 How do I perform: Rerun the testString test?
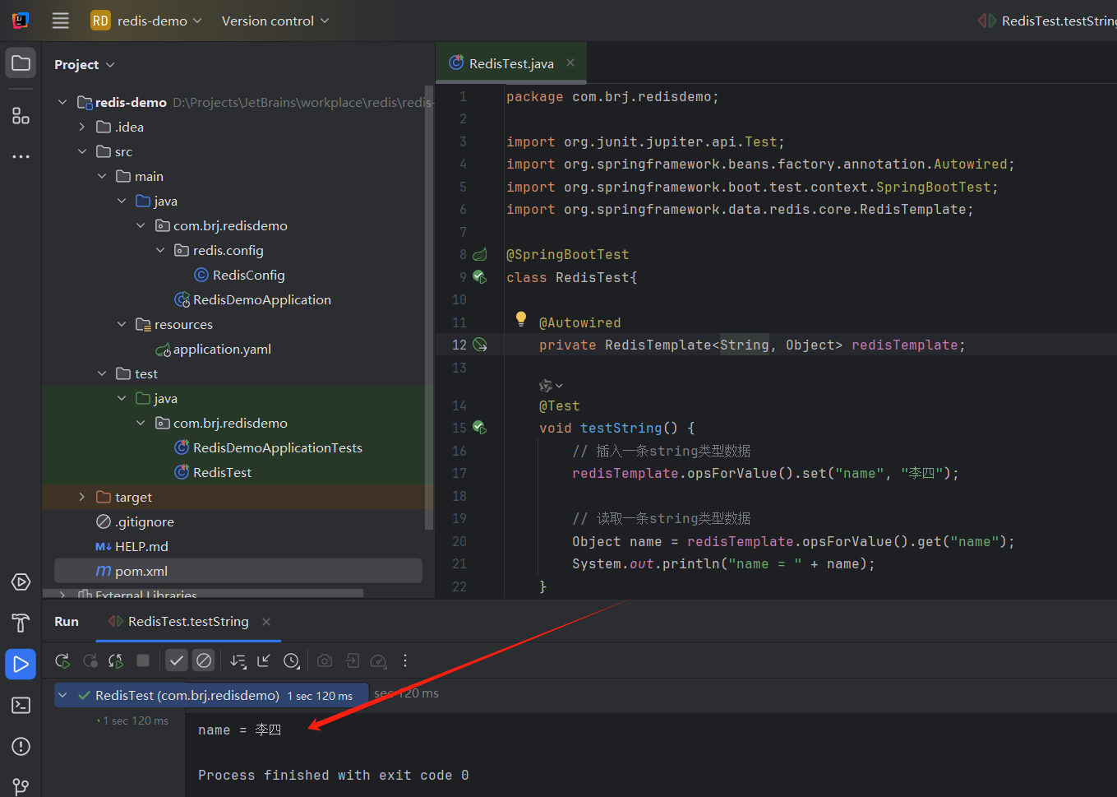62,660
